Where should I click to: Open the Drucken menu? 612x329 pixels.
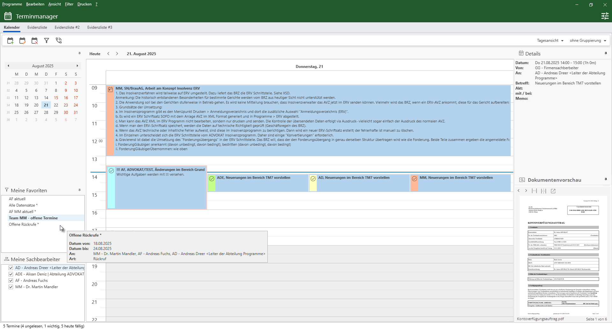(x=84, y=4)
